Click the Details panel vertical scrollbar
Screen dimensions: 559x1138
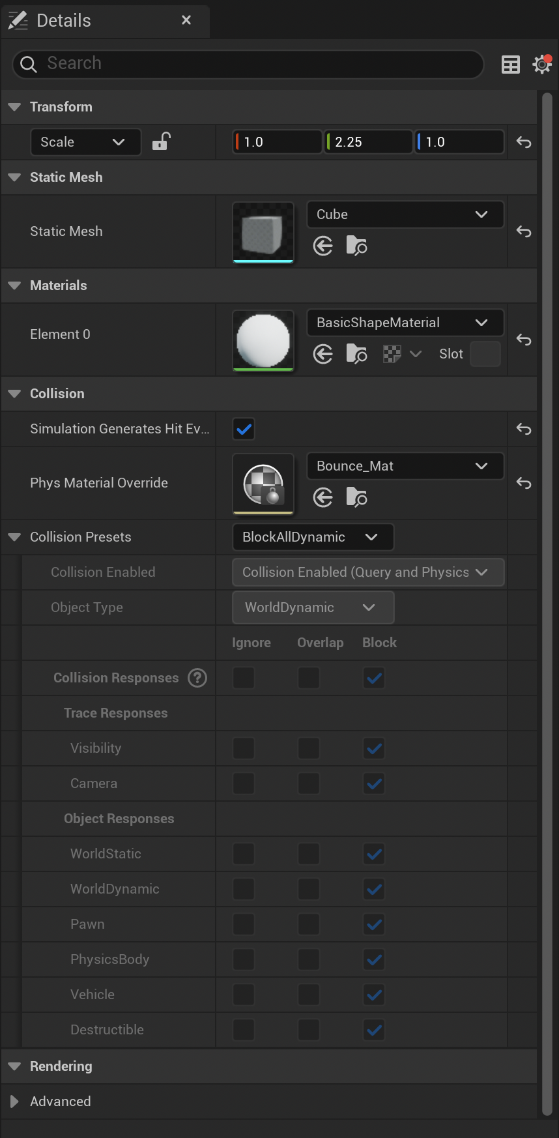547,605
